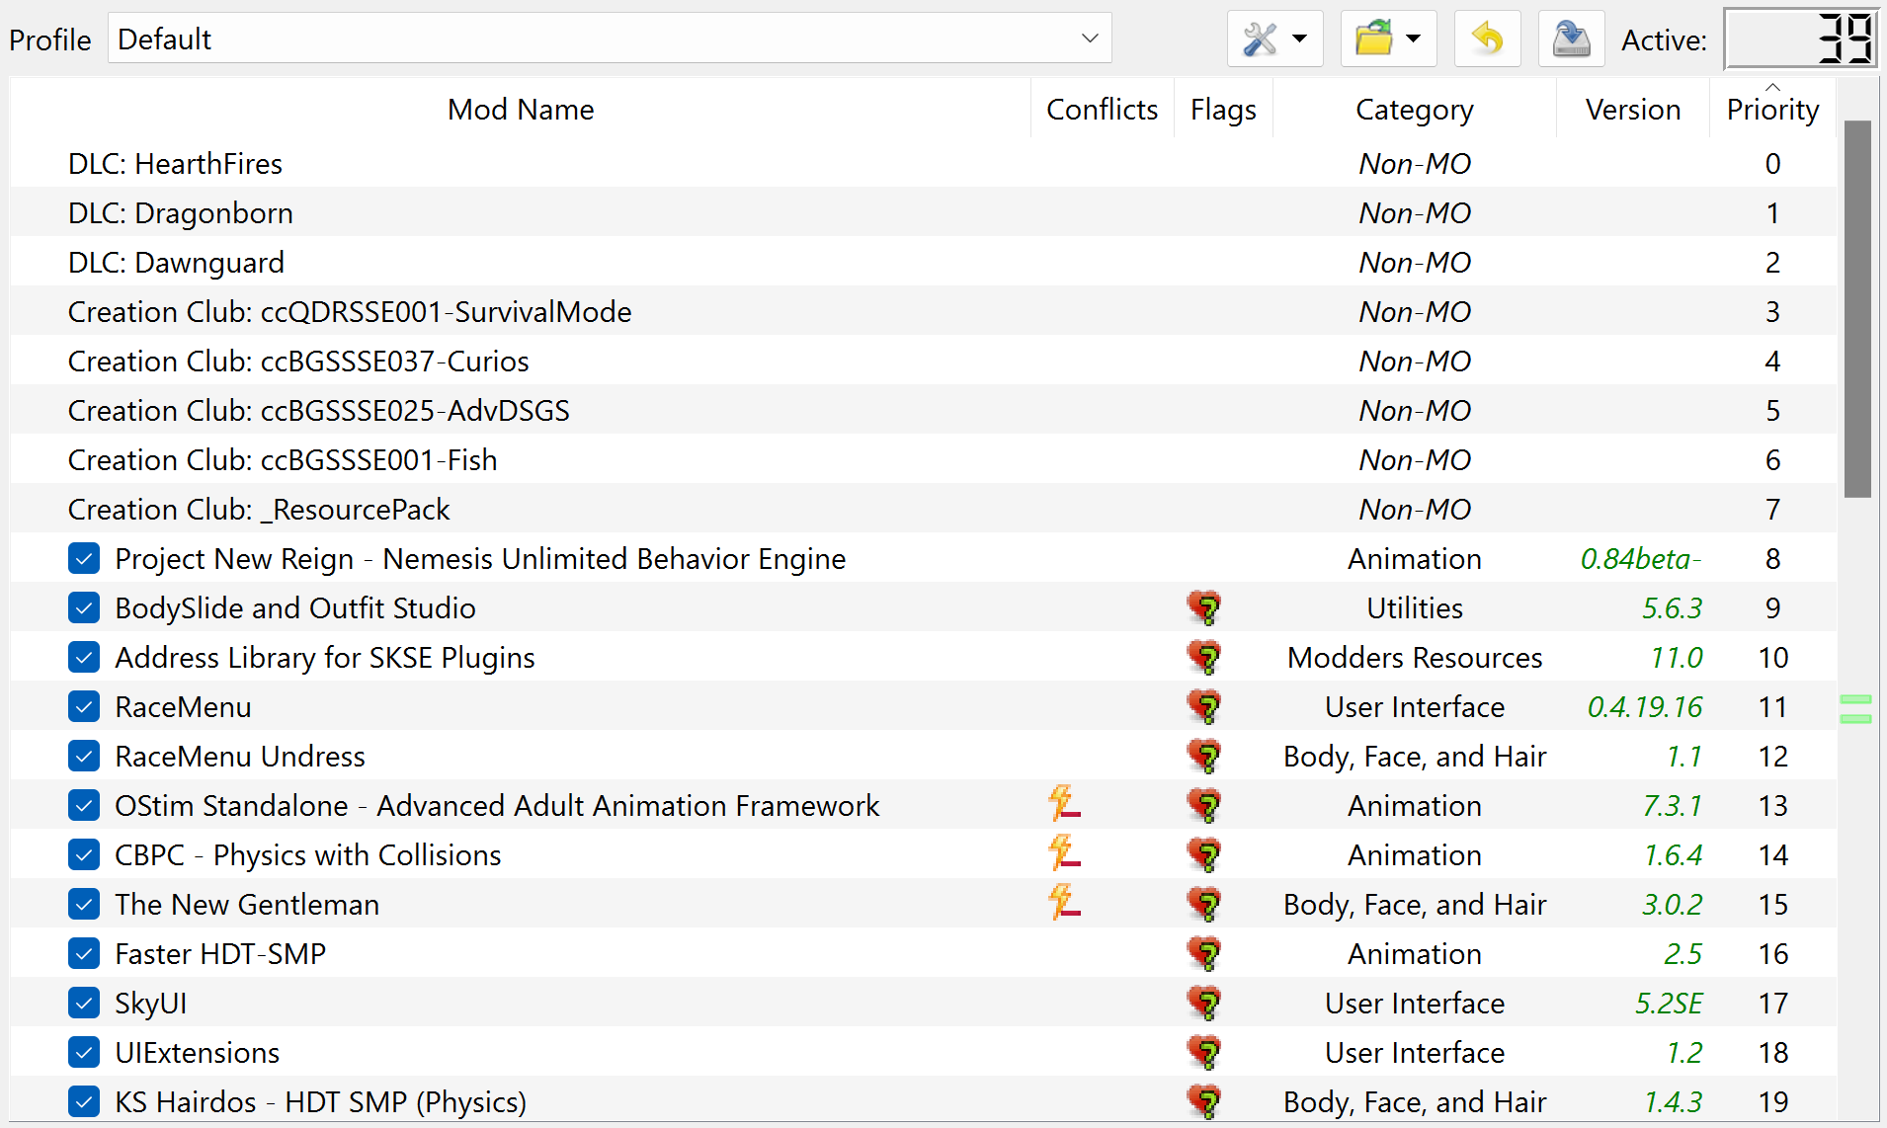Sort list by Category column header
This screenshot has width=1887, height=1128.
1414,109
